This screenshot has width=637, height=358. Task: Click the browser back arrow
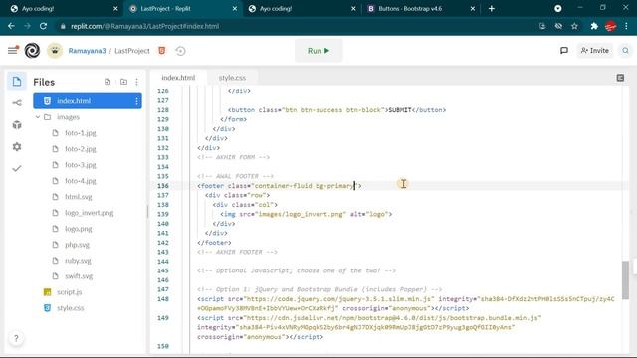click(11, 26)
